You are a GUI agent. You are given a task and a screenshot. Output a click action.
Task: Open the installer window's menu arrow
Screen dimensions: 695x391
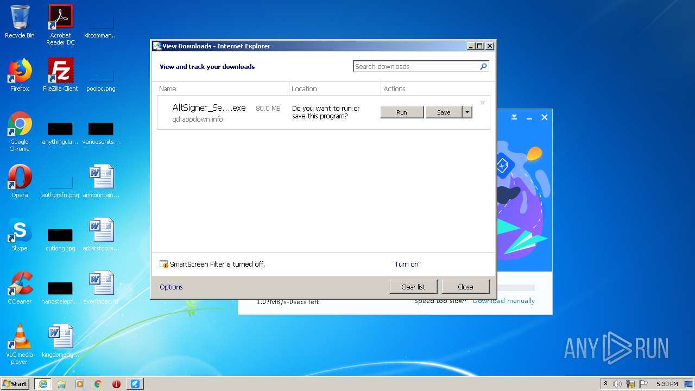514,117
